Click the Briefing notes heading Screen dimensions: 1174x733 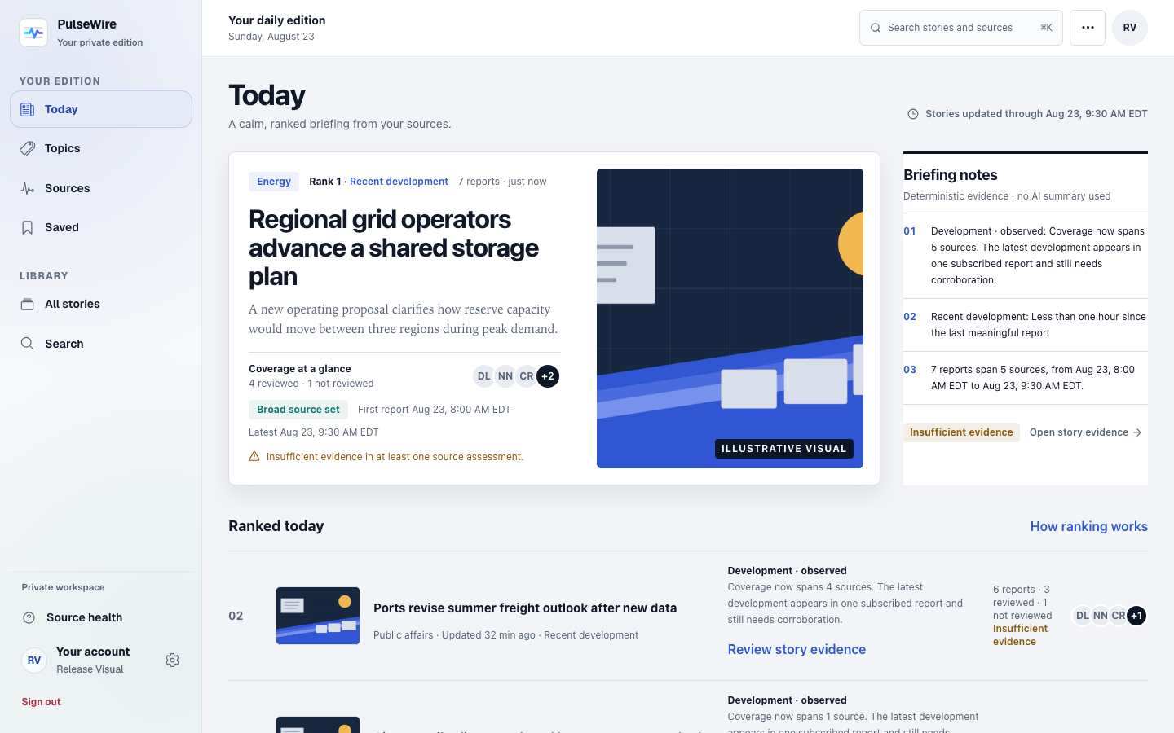tap(951, 175)
